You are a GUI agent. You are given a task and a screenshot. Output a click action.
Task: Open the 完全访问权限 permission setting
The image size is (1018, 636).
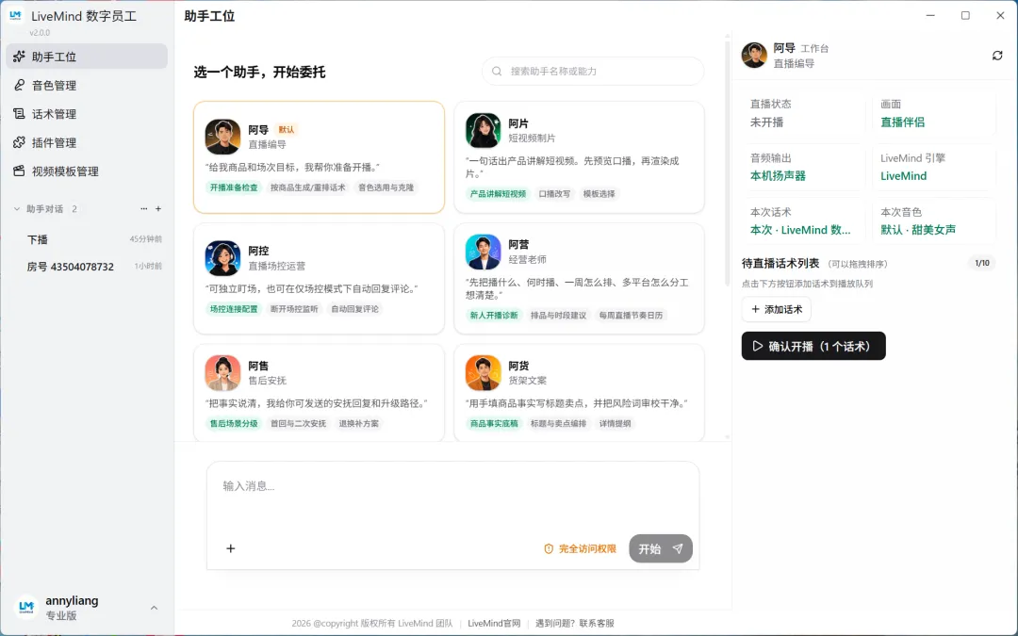(580, 548)
